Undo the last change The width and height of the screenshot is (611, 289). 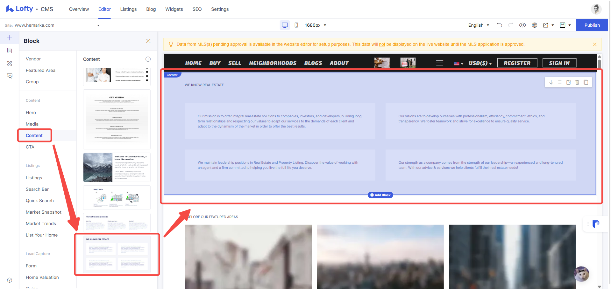(500, 25)
